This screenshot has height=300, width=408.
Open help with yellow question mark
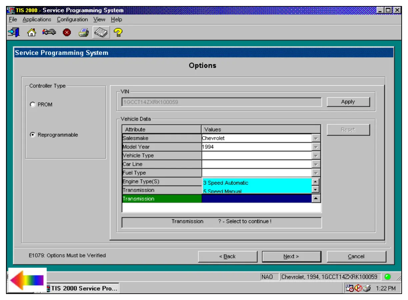click(118, 32)
